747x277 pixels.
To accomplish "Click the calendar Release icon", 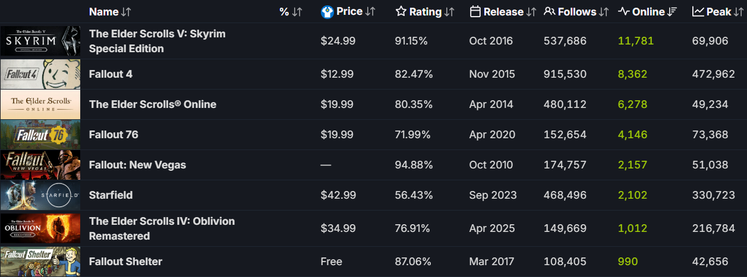I will [x=475, y=12].
